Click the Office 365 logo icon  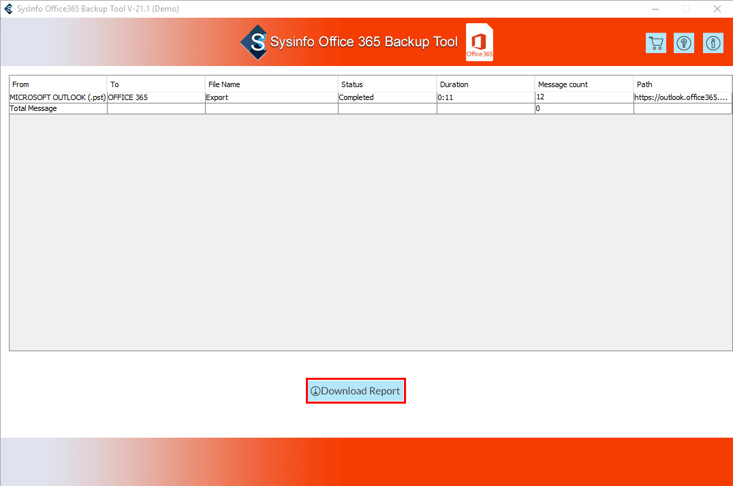click(x=480, y=42)
